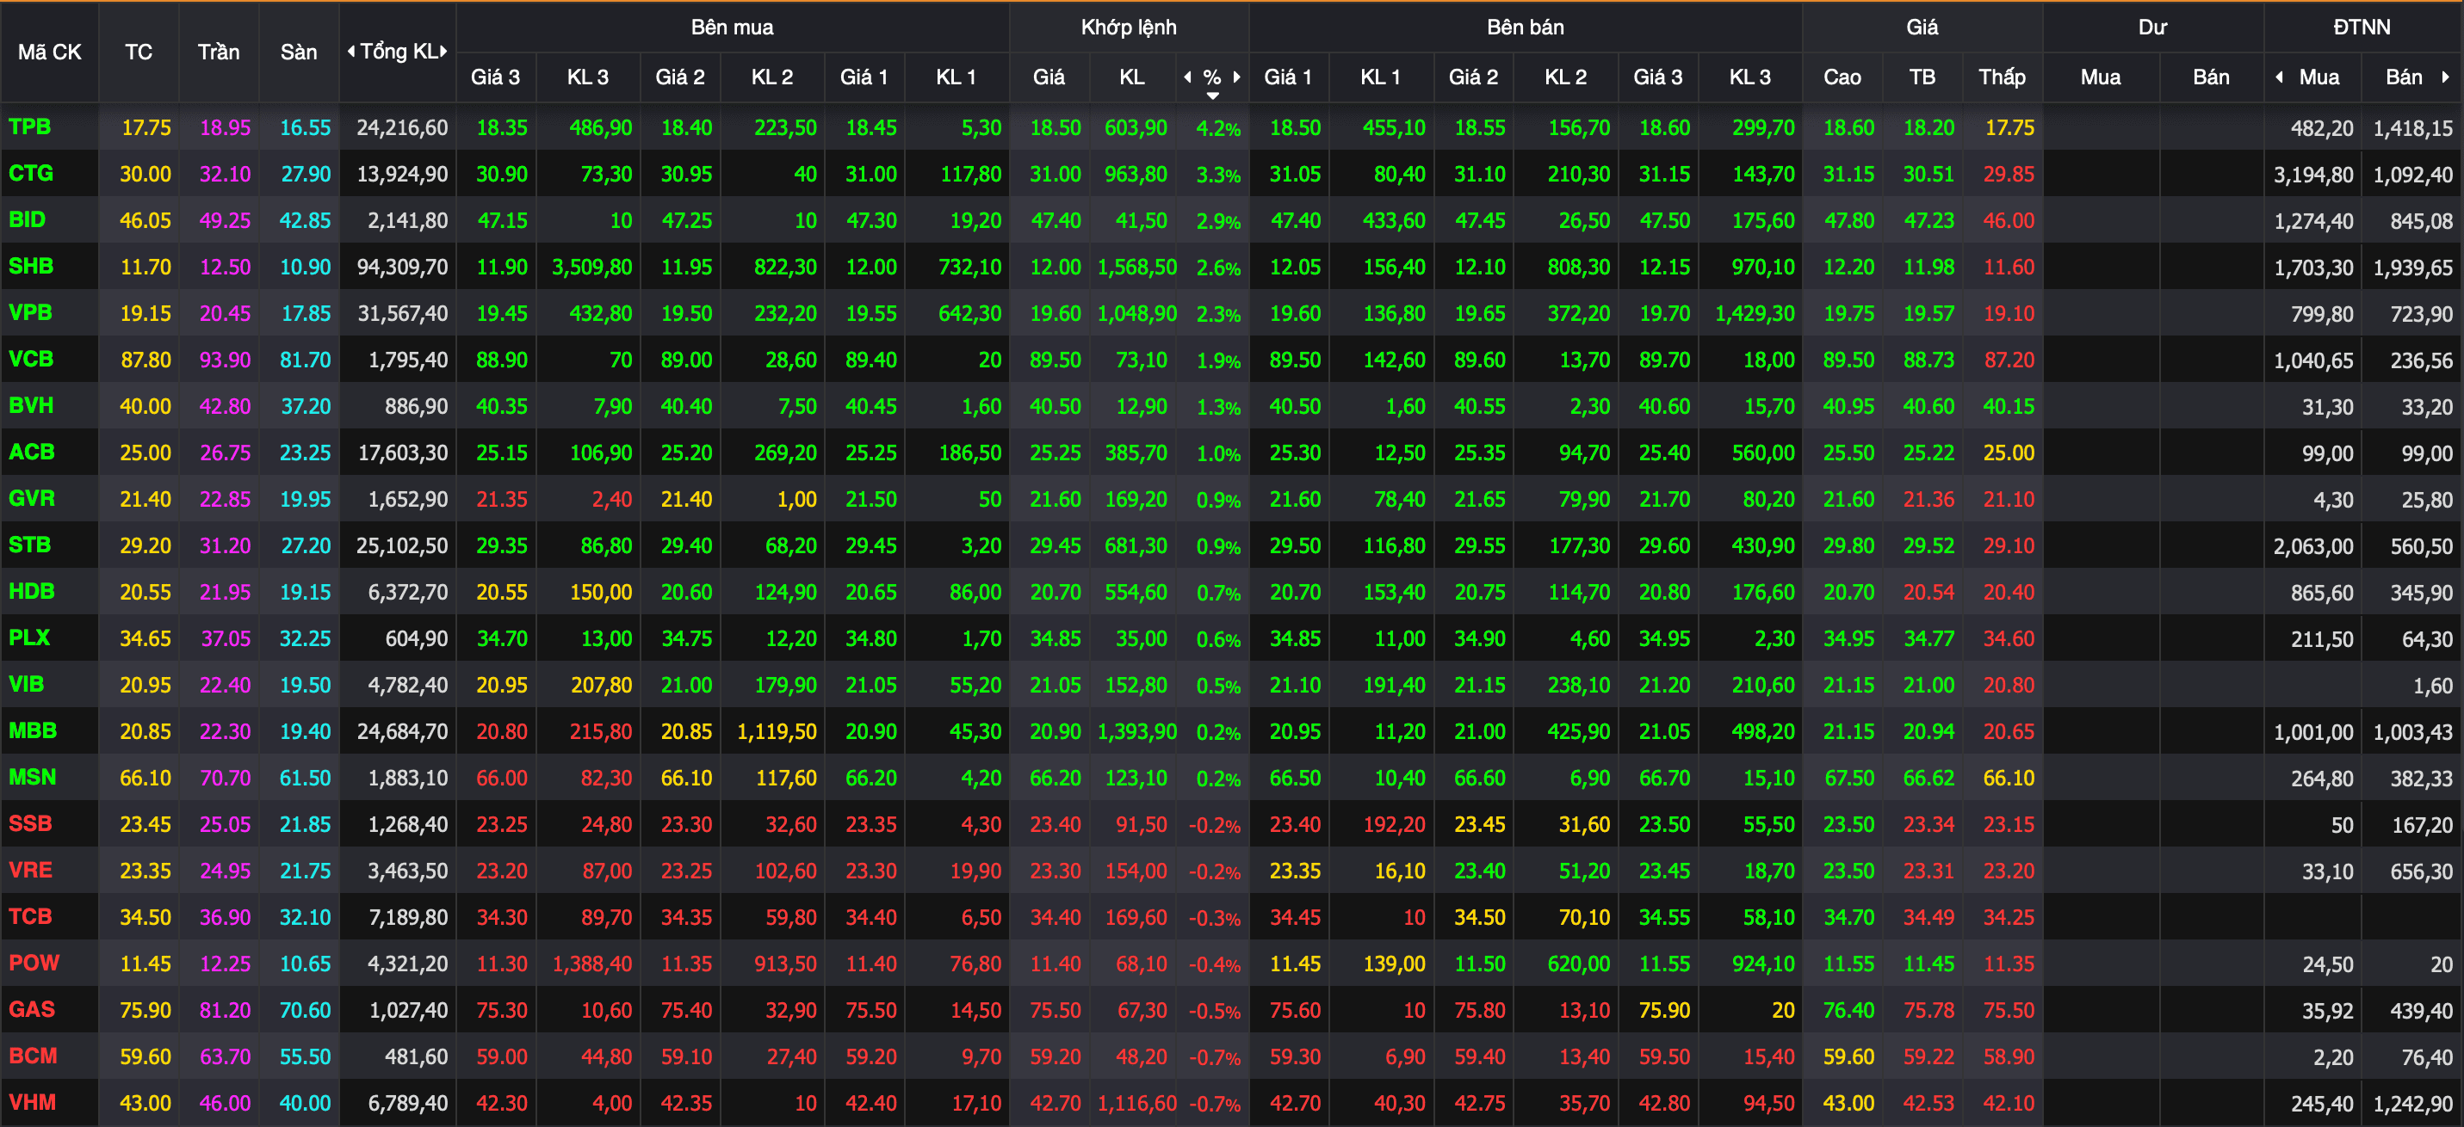Click left arrow beside ĐTNN Mua header
The width and height of the screenshot is (2464, 1127).
pos(2280,77)
